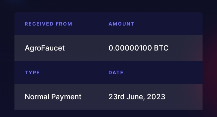Click empty space right of the BTC amount
This screenshot has height=117, width=217.
click(x=185, y=48)
